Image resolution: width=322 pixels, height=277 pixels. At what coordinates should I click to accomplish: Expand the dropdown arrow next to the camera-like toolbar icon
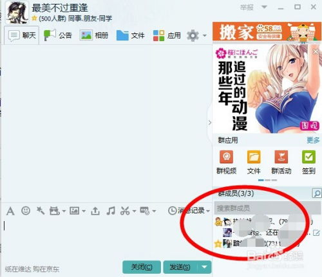[64, 211]
